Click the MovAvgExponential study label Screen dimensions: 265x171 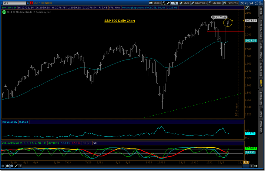(143, 8)
